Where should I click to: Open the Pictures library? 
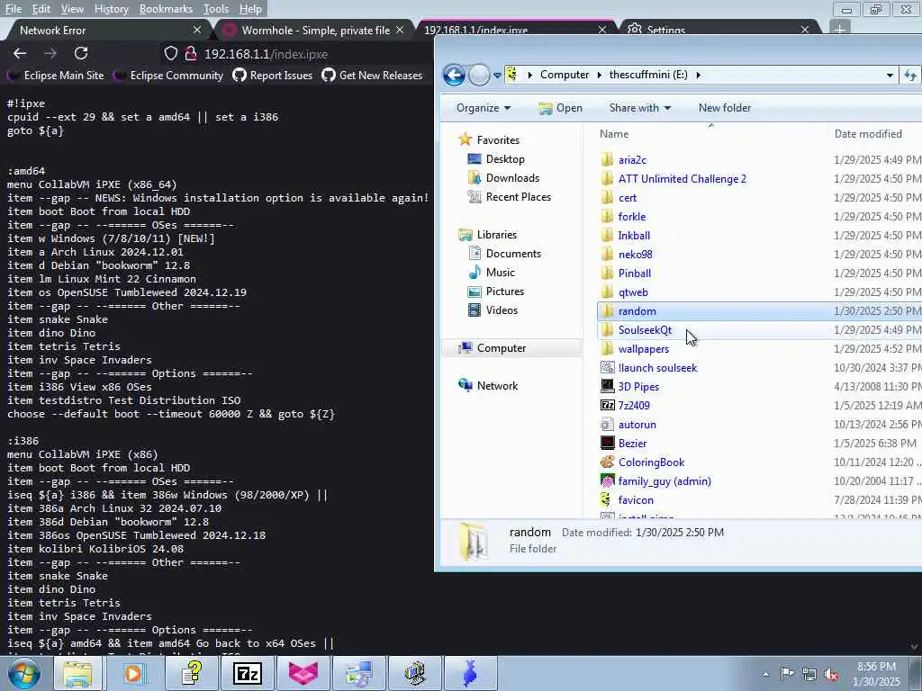pos(495,291)
